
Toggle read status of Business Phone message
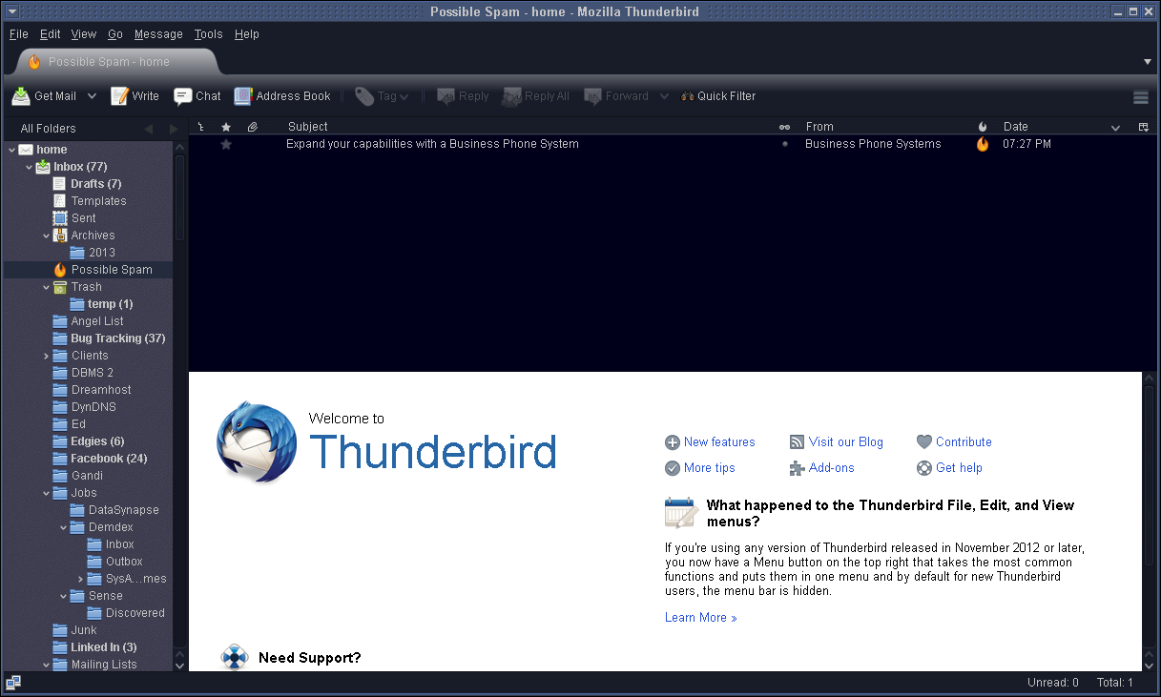click(785, 144)
